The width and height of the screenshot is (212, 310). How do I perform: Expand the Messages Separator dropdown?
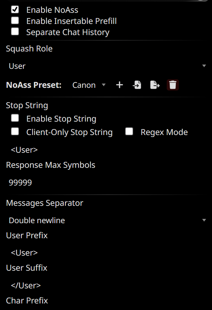click(x=107, y=220)
